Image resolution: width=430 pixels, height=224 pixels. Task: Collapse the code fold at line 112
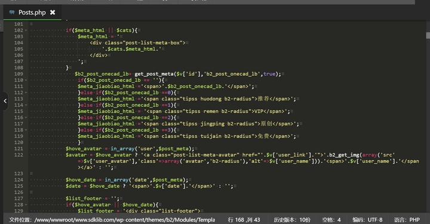click(x=26, y=93)
